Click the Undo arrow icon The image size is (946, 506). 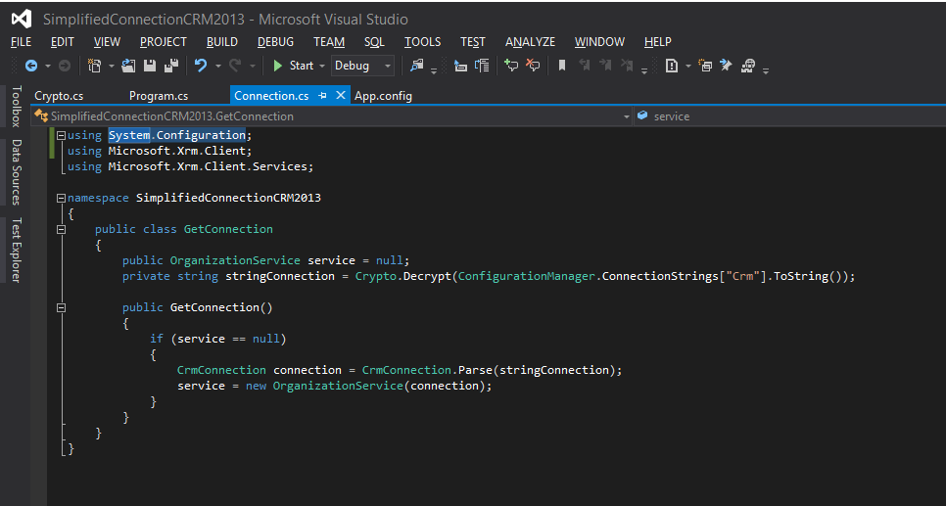click(x=201, y=66)
